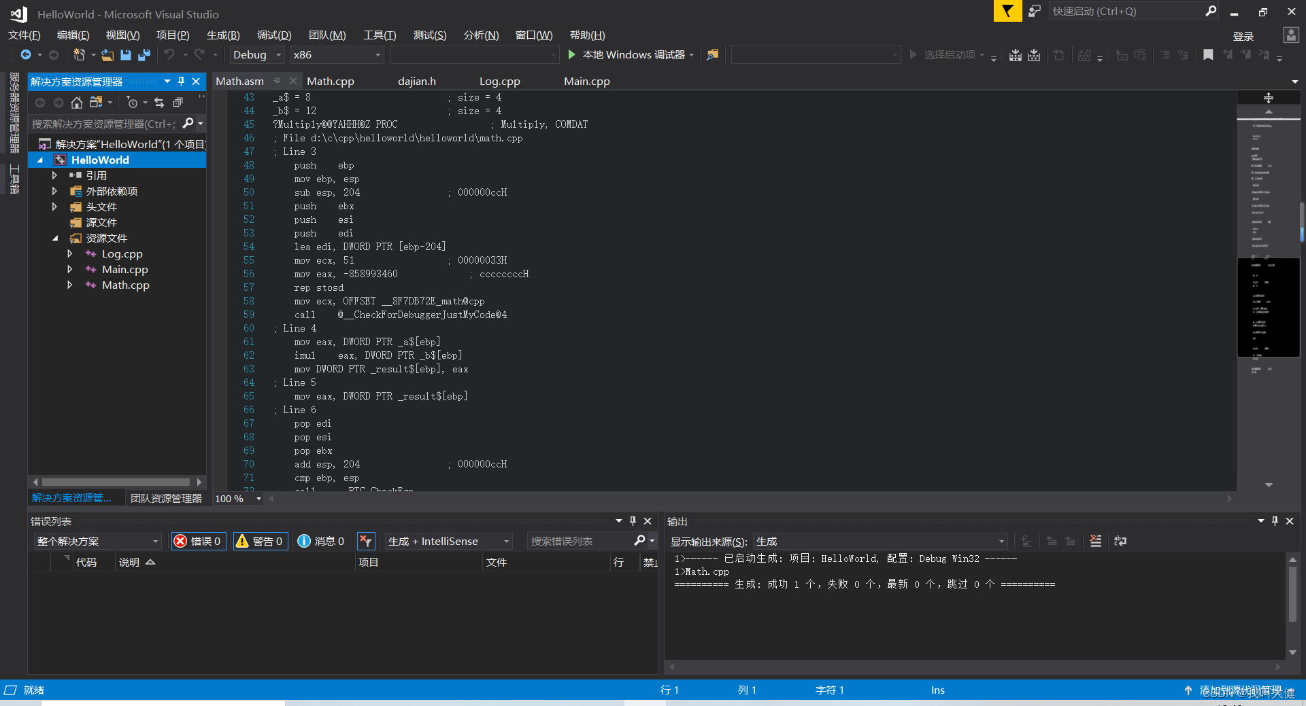The height and width of the screenshot is (706, 1306).
Task: Click the Solution Explorer search magnifier icon
Action: click(x=188, y=124)
